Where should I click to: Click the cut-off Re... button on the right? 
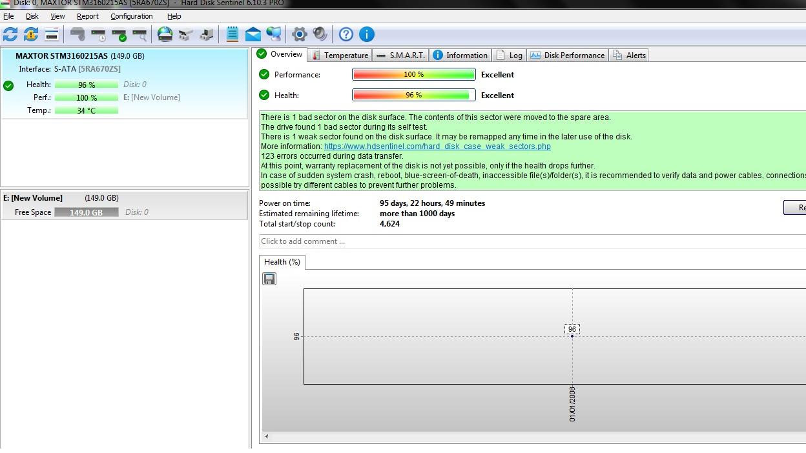click(795, 207)
